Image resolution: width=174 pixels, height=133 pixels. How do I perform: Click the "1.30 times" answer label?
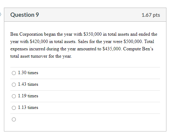[28, 73]
